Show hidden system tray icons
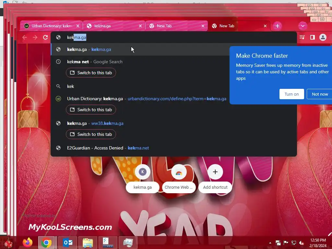Viewport: 332px width, 249px height. coord(270,243)
